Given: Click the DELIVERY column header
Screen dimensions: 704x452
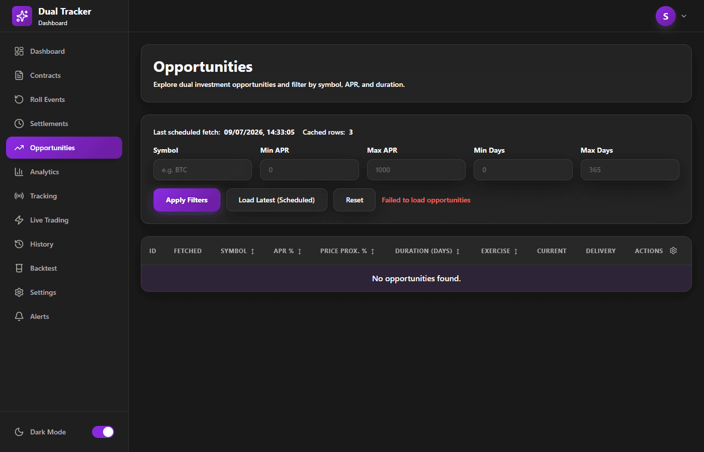Looking at the screenshot, I should click(601, 251).
